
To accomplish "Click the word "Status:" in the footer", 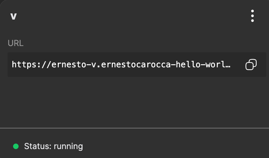I will point(38,146).
